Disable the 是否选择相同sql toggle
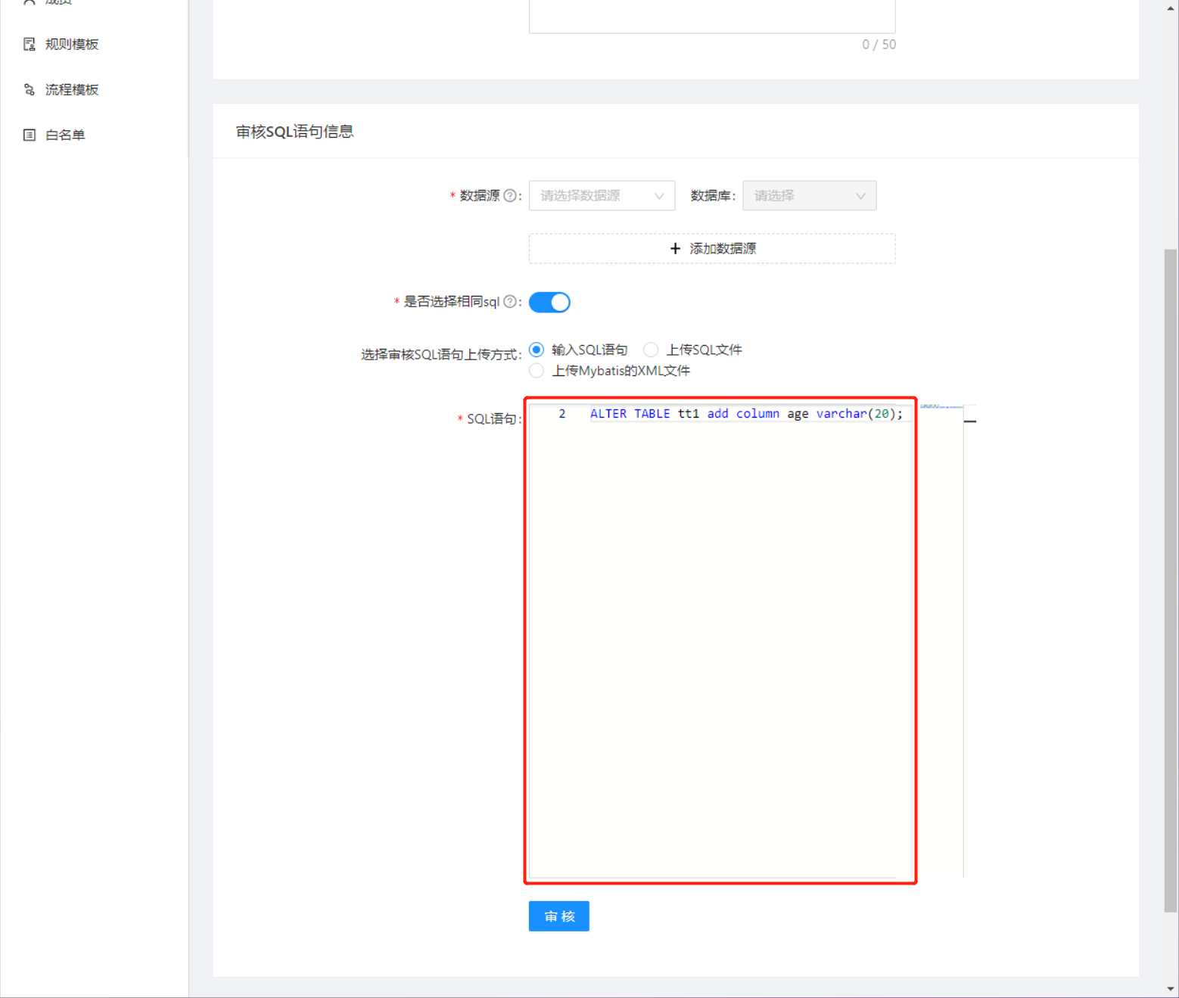 point(549,301)
